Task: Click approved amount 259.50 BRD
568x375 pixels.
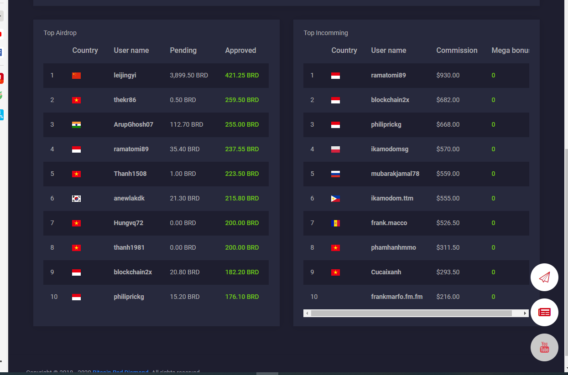Action: tap(242, 100)
